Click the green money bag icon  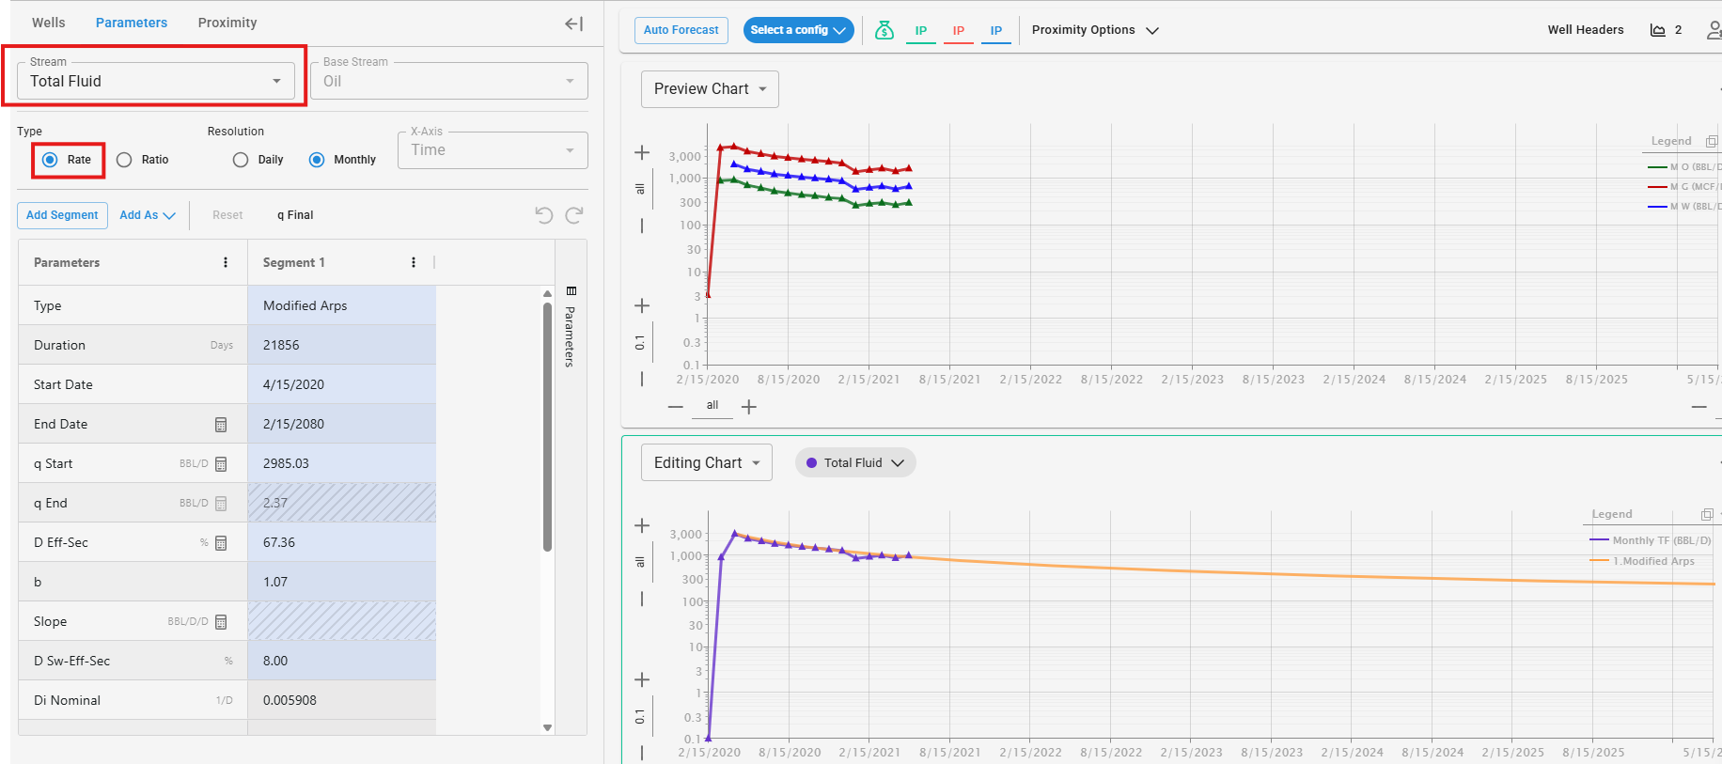(884, 30)
